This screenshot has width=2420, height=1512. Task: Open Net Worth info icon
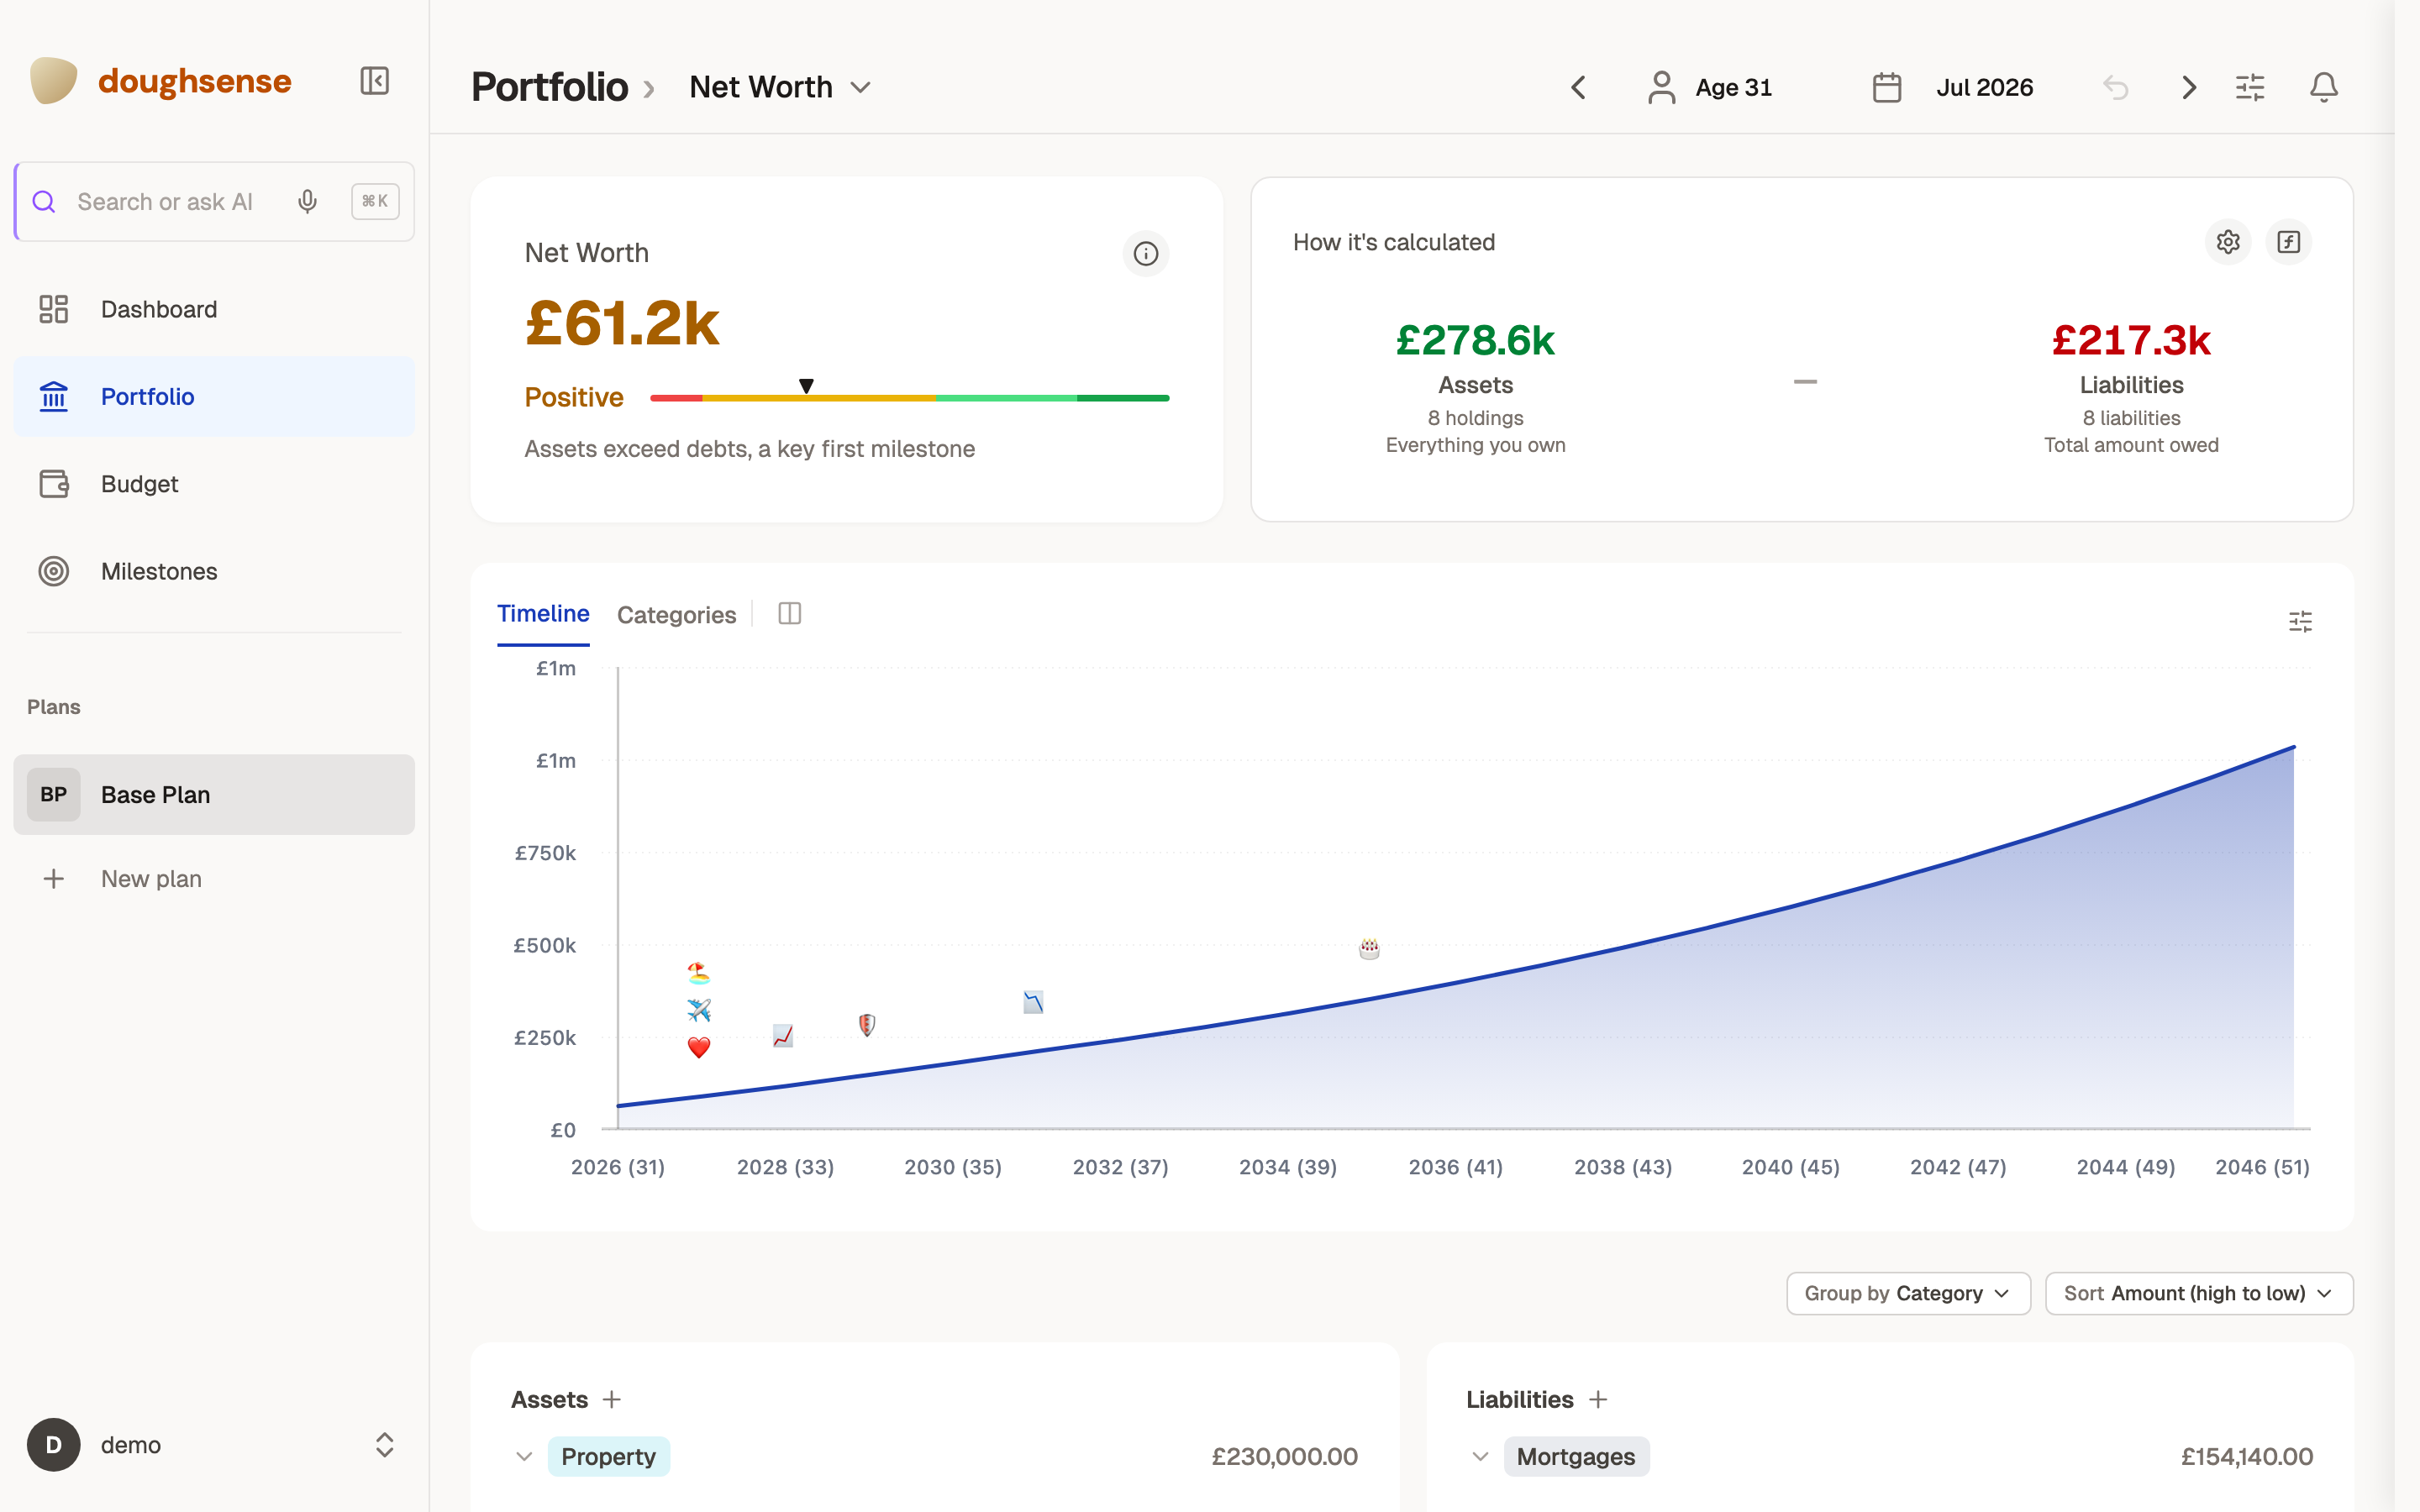(x=1146, y=254)
